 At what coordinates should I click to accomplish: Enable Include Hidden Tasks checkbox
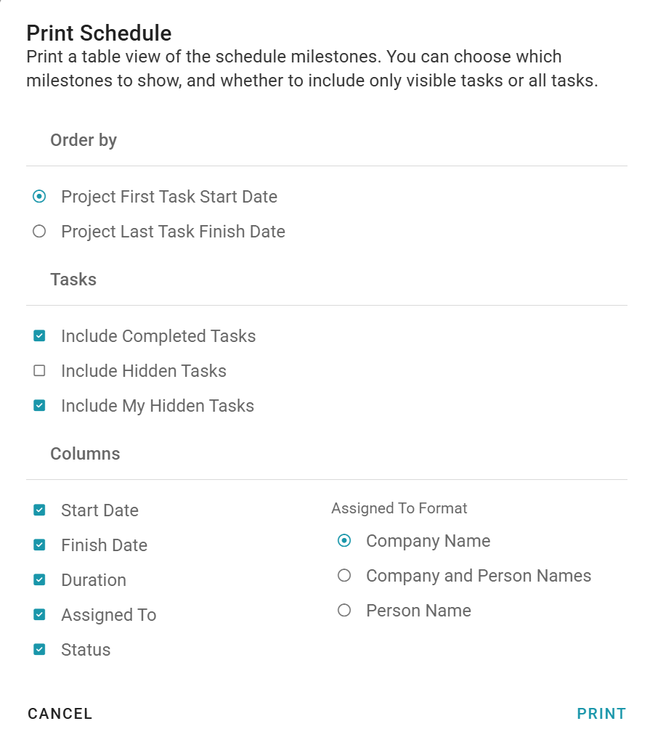point(40,371)
